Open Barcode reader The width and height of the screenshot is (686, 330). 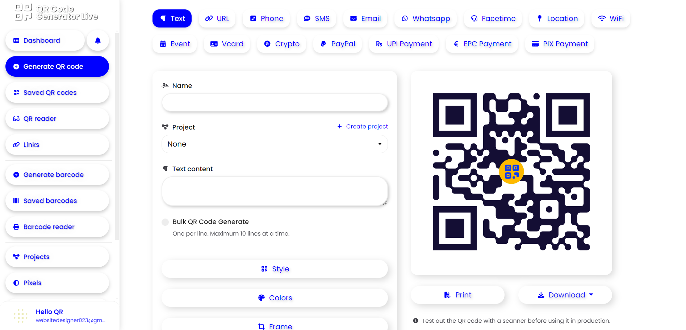coord(57,227)
